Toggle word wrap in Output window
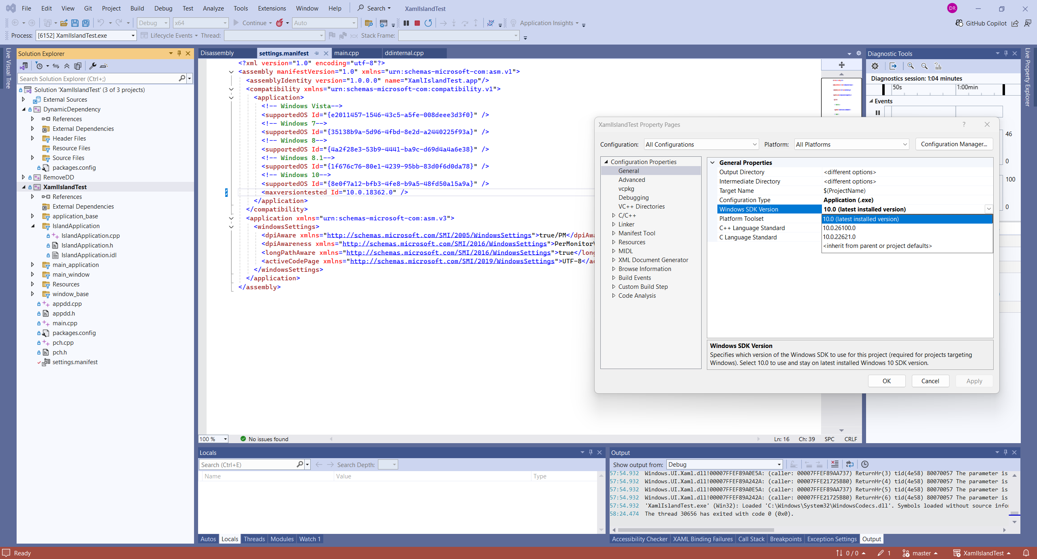This screenshot has height=559, width=1037. click(x=850, y=464)
